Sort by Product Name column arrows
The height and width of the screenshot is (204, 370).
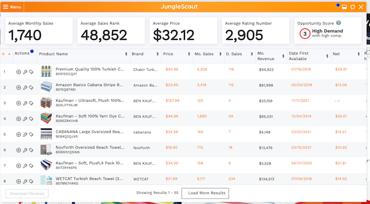coord(126,54)
